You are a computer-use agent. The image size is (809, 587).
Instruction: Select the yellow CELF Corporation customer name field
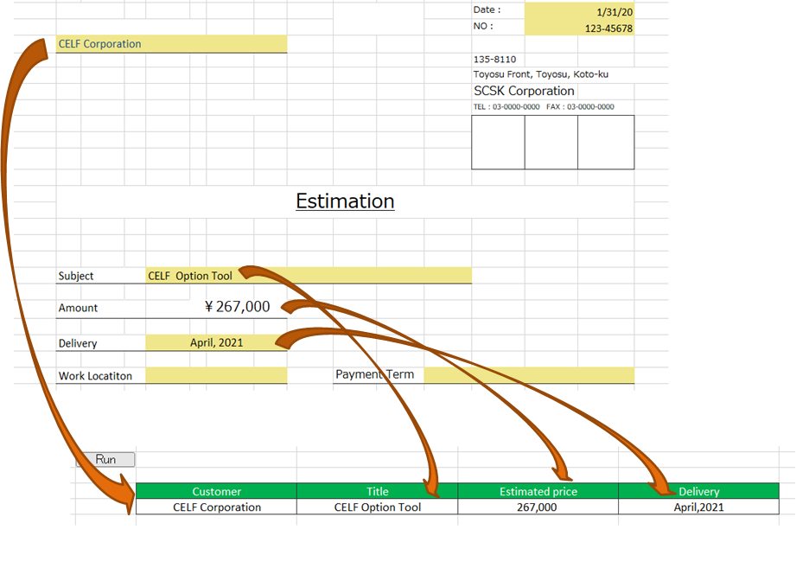click(170, 44)
